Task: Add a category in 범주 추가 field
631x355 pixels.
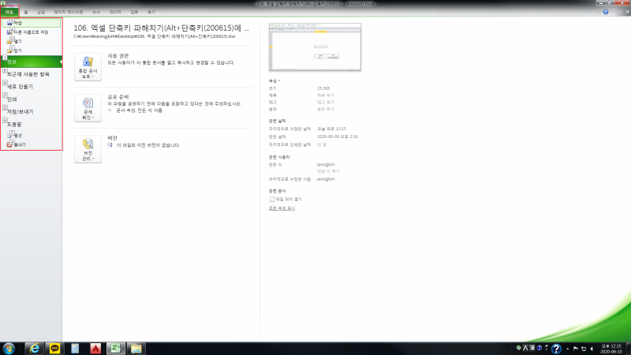Action: (x=326, y=109)
